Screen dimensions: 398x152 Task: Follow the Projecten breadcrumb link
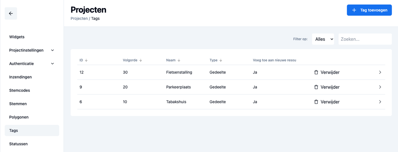click(x=79, y=18)
